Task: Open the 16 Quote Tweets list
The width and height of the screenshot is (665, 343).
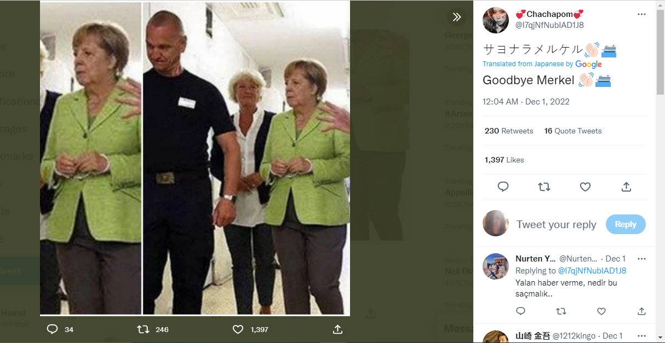Action: [x=573, y=131]
